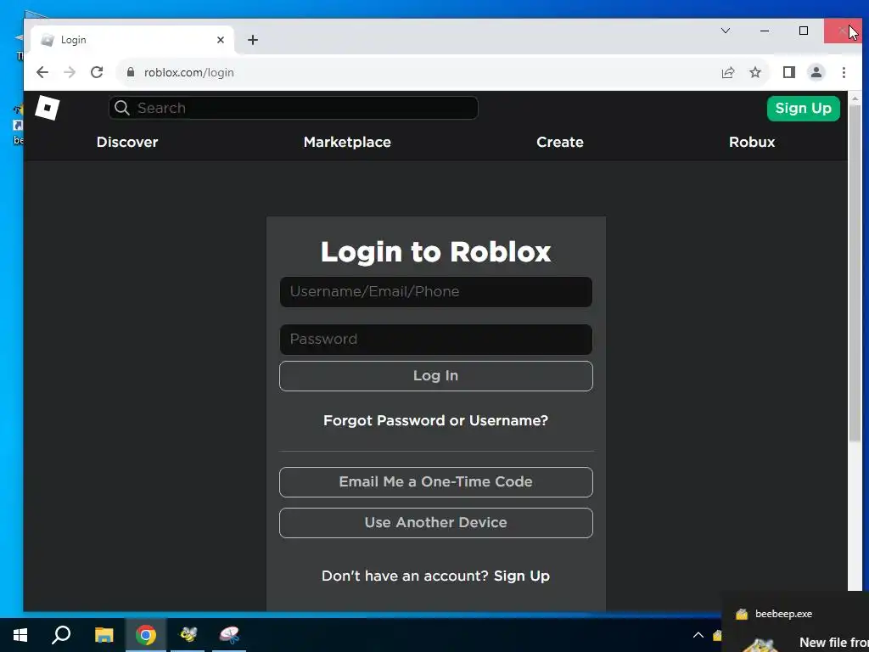Viewport: 869px width, 652px height.
Task: Click Email Me a One-Time Code
Action: point(436,482)
